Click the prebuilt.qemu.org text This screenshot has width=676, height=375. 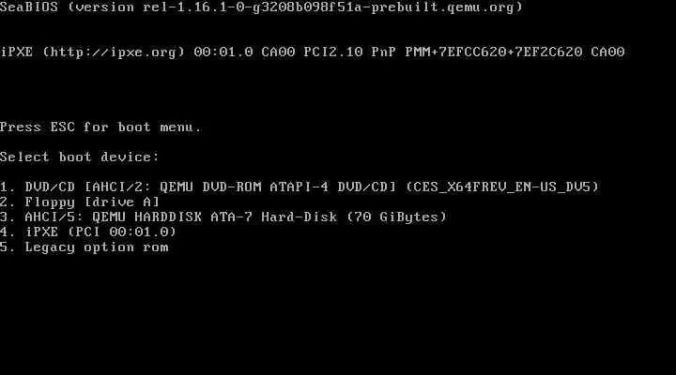(443, 7)
